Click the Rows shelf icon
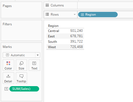Screen dimensions: 133x102 47,14
